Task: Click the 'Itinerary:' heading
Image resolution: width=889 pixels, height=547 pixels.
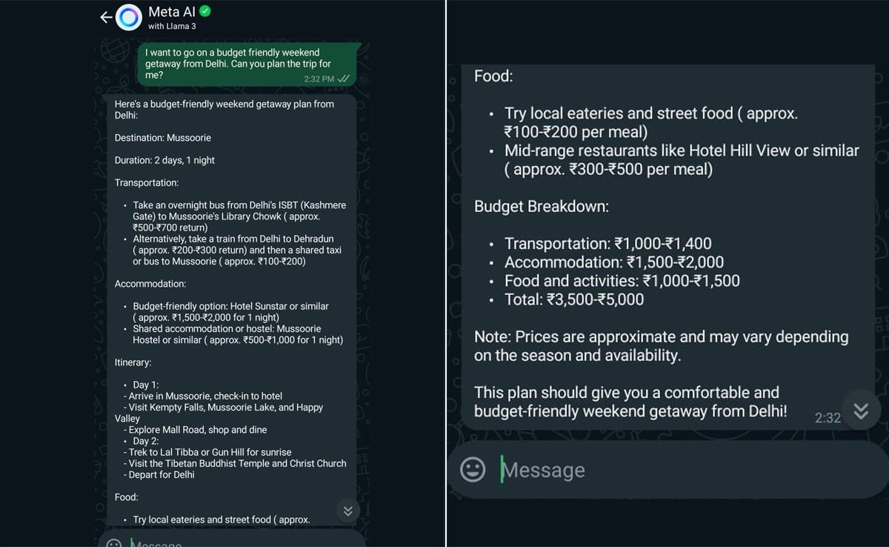Action: coord(133,362)
